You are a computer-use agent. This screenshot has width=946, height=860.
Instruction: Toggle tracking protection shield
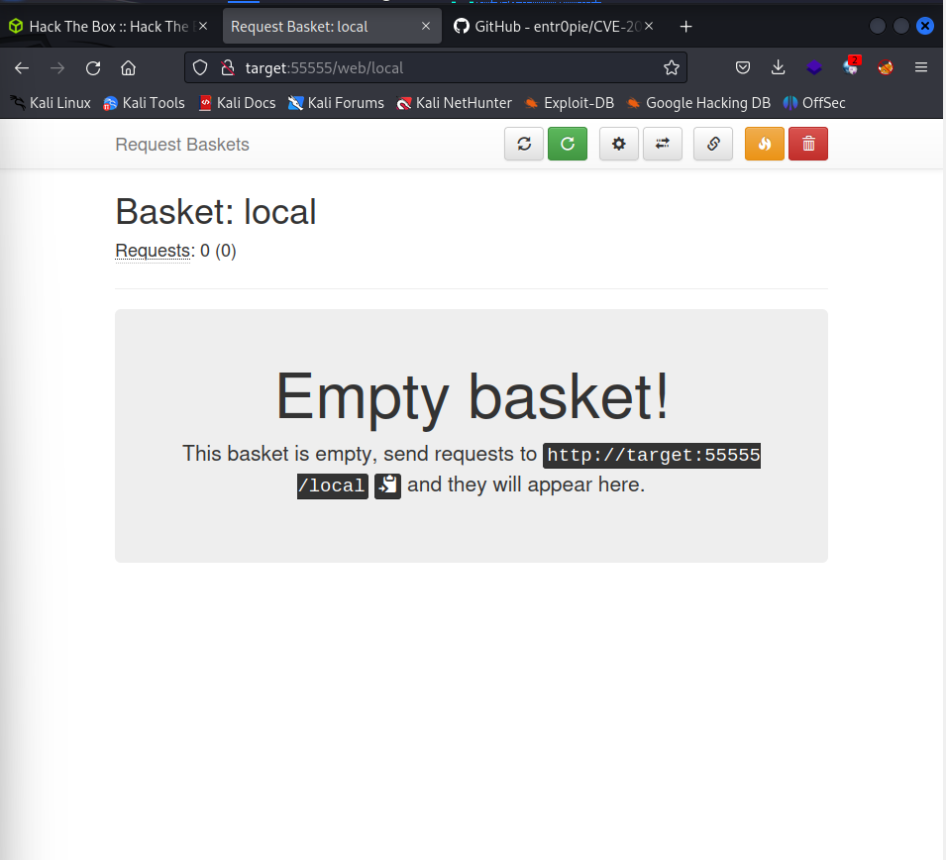[x=198, y=67]
